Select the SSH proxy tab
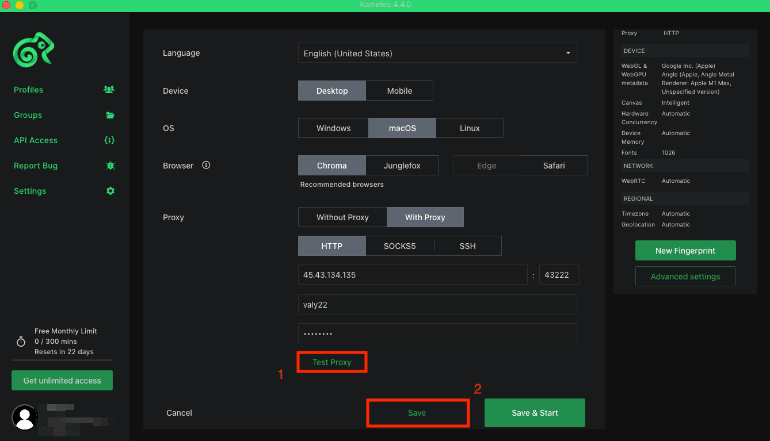770x441 pixels. coord(467,246)
